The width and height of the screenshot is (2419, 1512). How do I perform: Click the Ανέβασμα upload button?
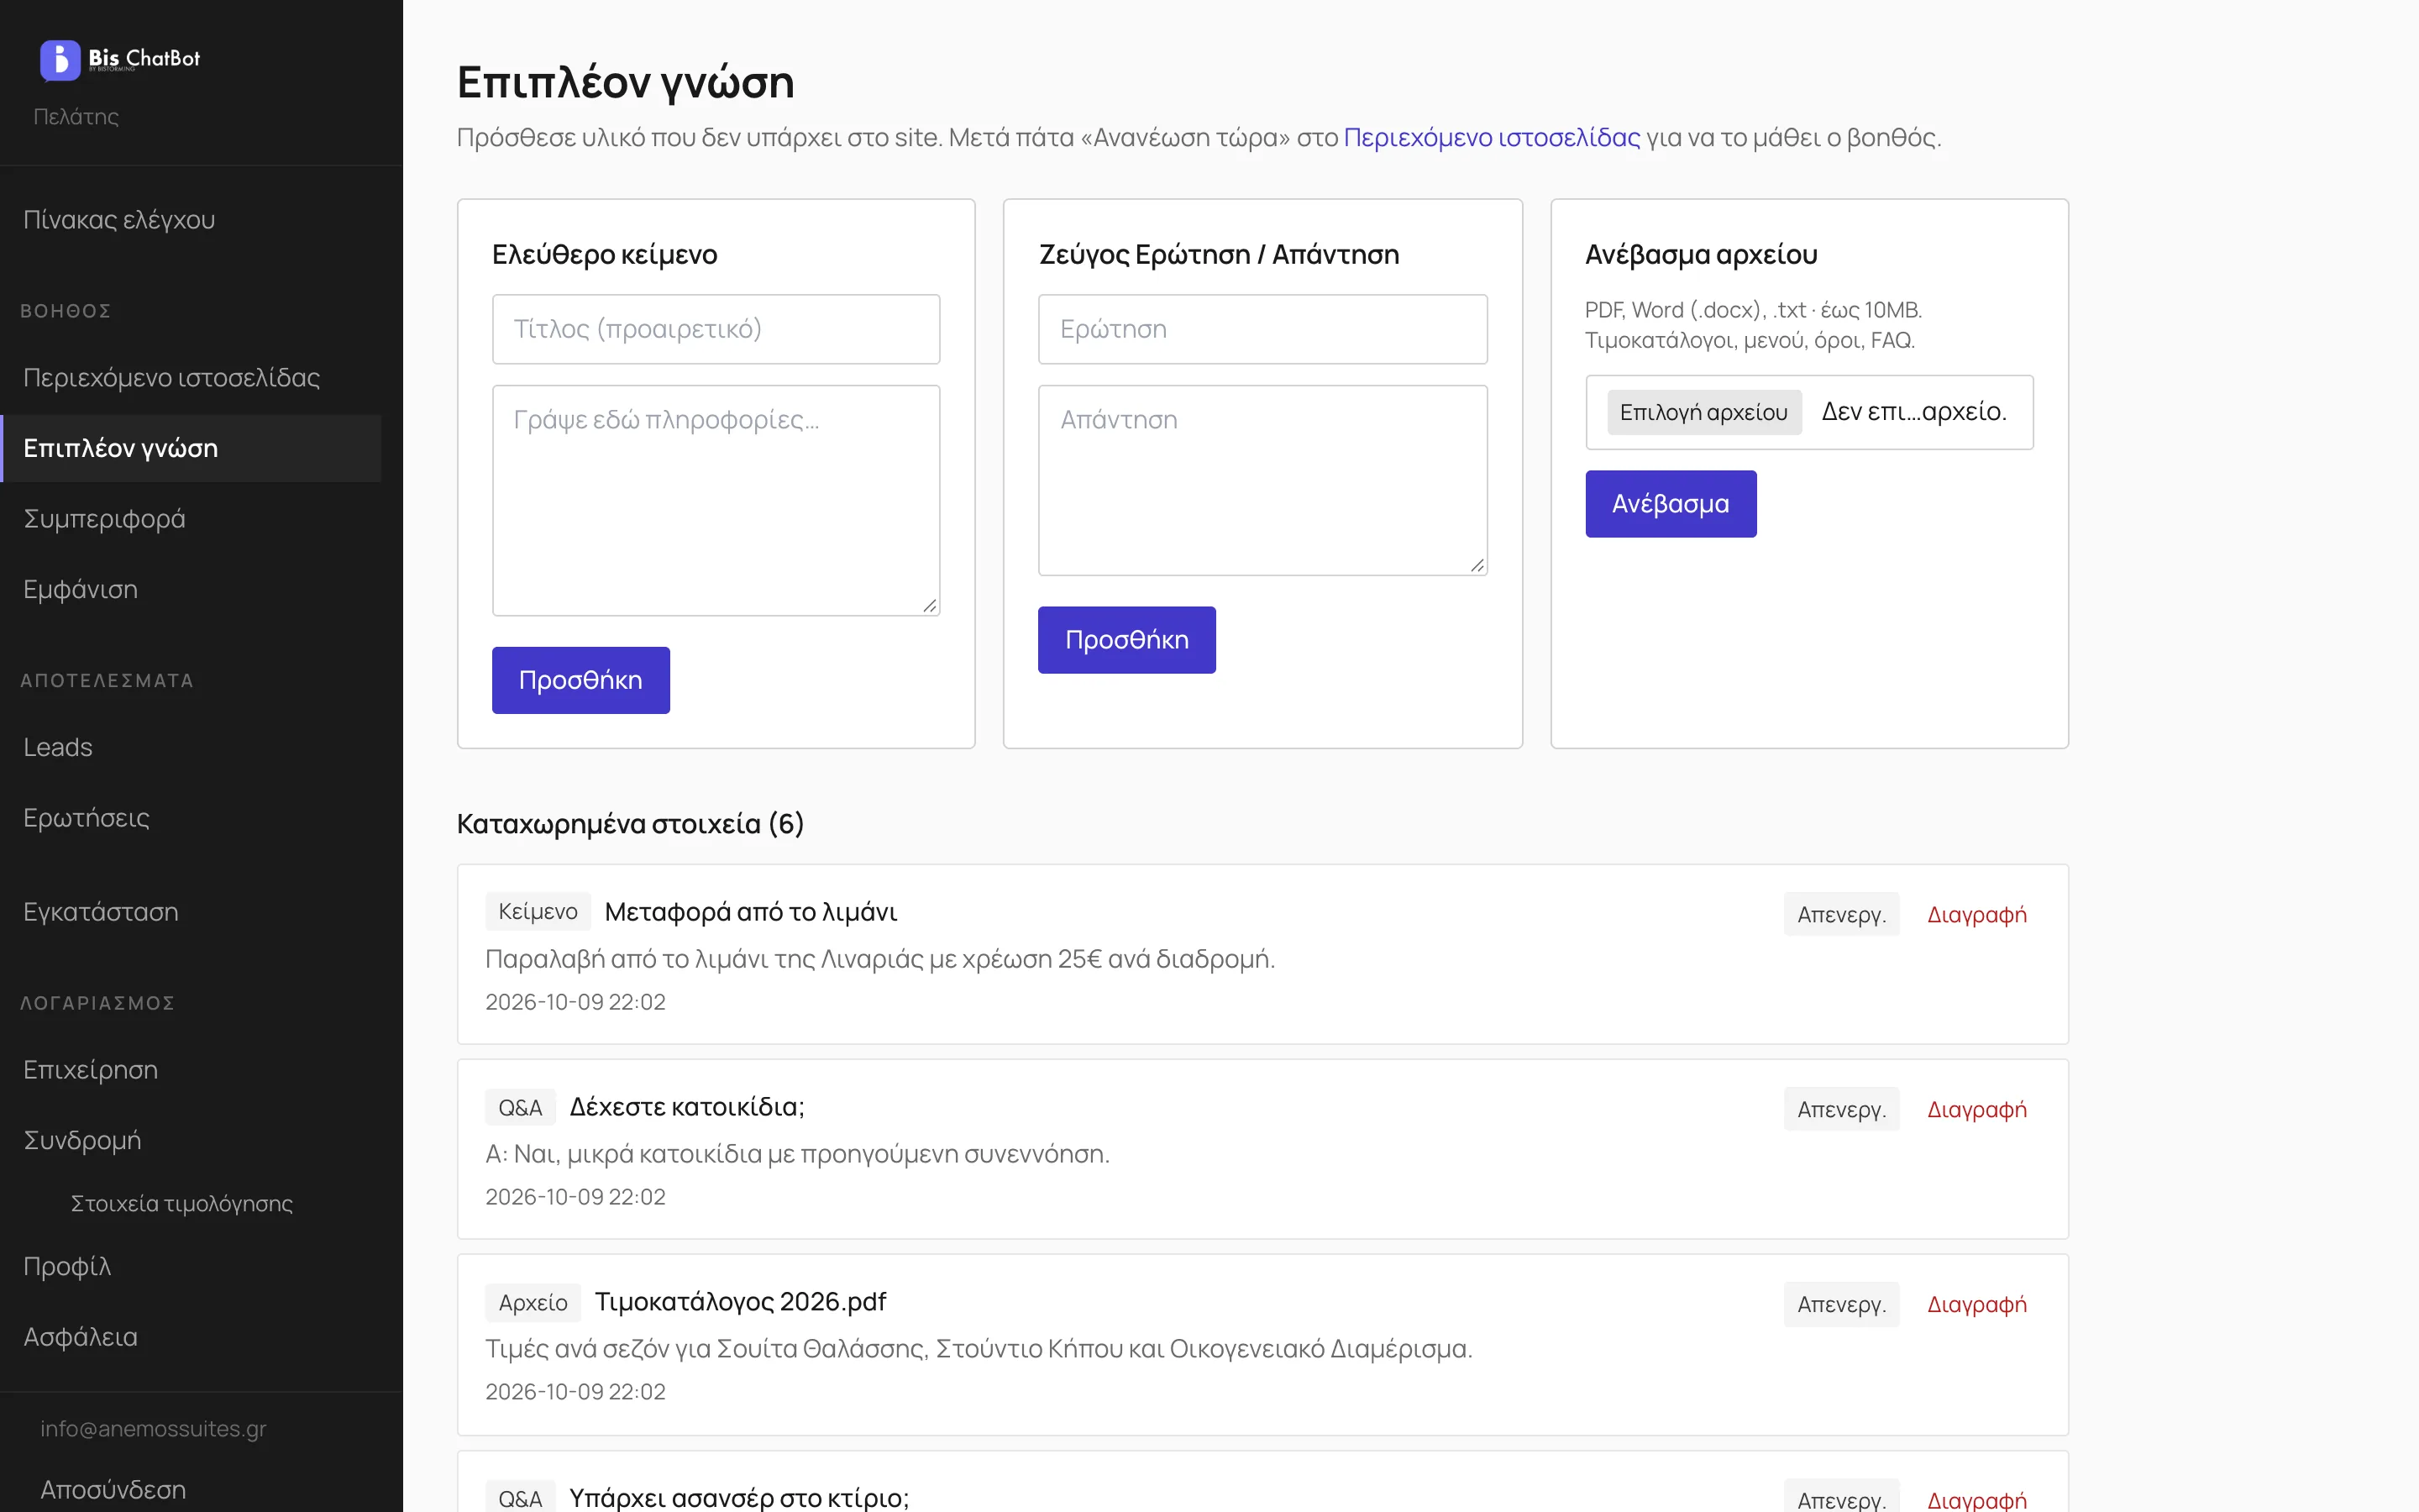1671,504
